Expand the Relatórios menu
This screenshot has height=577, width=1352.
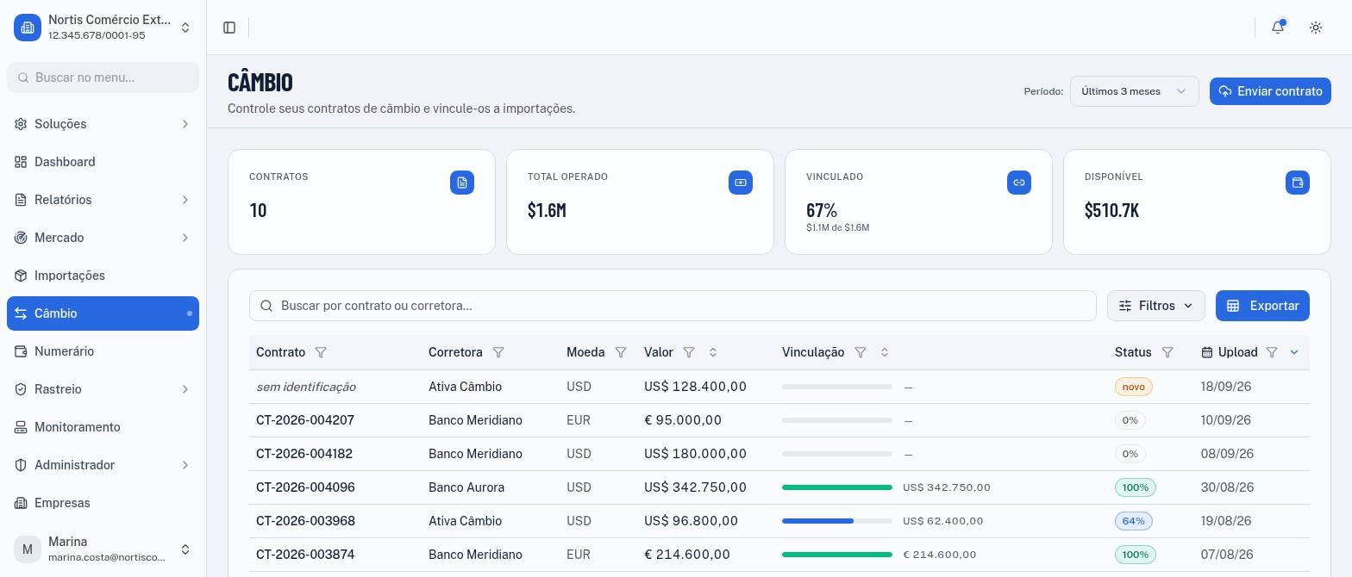(103, 200)
